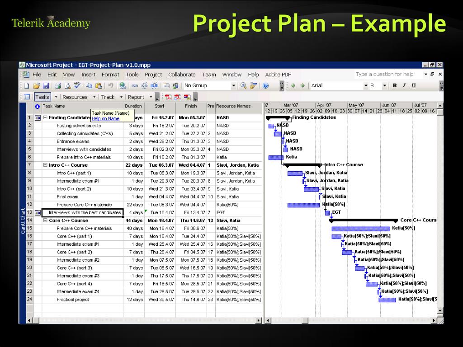The image size is (463, 347).
Task: Click the table horizontal scrollbar right arrow
Action: [x=259, y=320]
